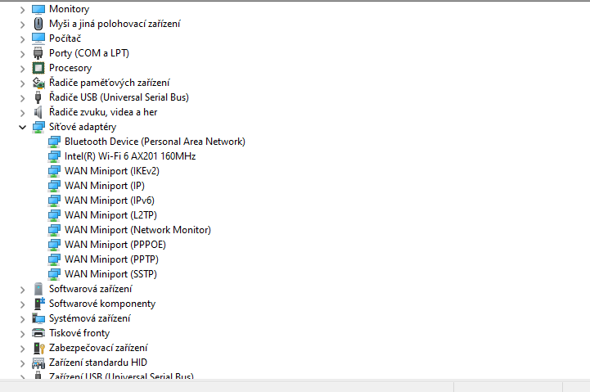Expand the Softwarová zařízení node
Viewport: 590px width, 392px height.
tap(22, 289)
